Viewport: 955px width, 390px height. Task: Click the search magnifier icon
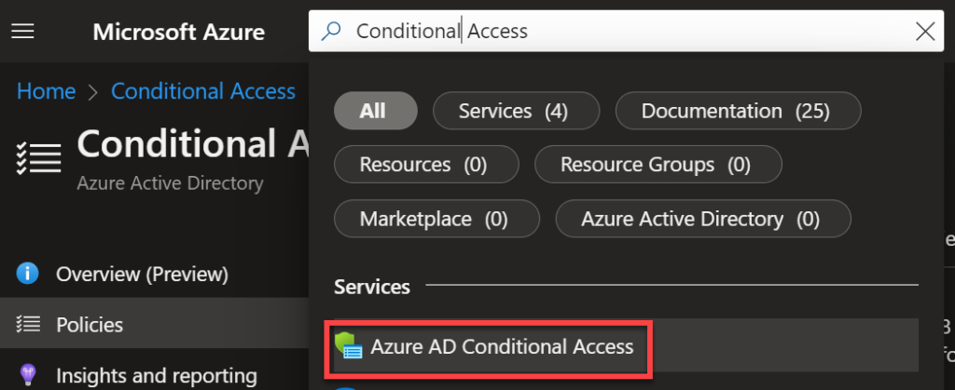331,31
